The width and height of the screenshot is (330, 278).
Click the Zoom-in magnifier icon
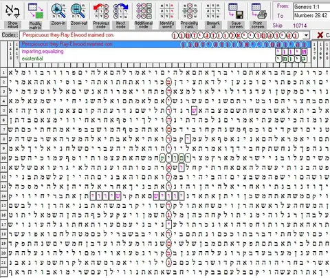58,11
